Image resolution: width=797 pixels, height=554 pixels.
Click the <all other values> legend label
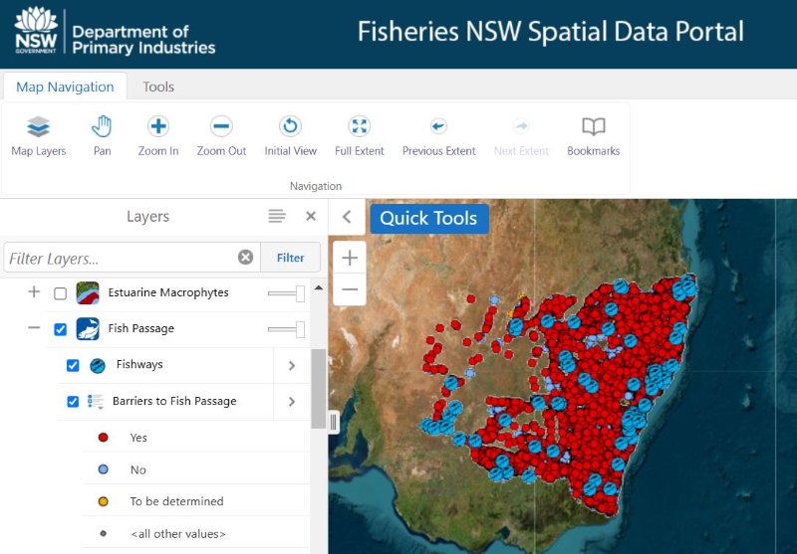pos(178,534)
